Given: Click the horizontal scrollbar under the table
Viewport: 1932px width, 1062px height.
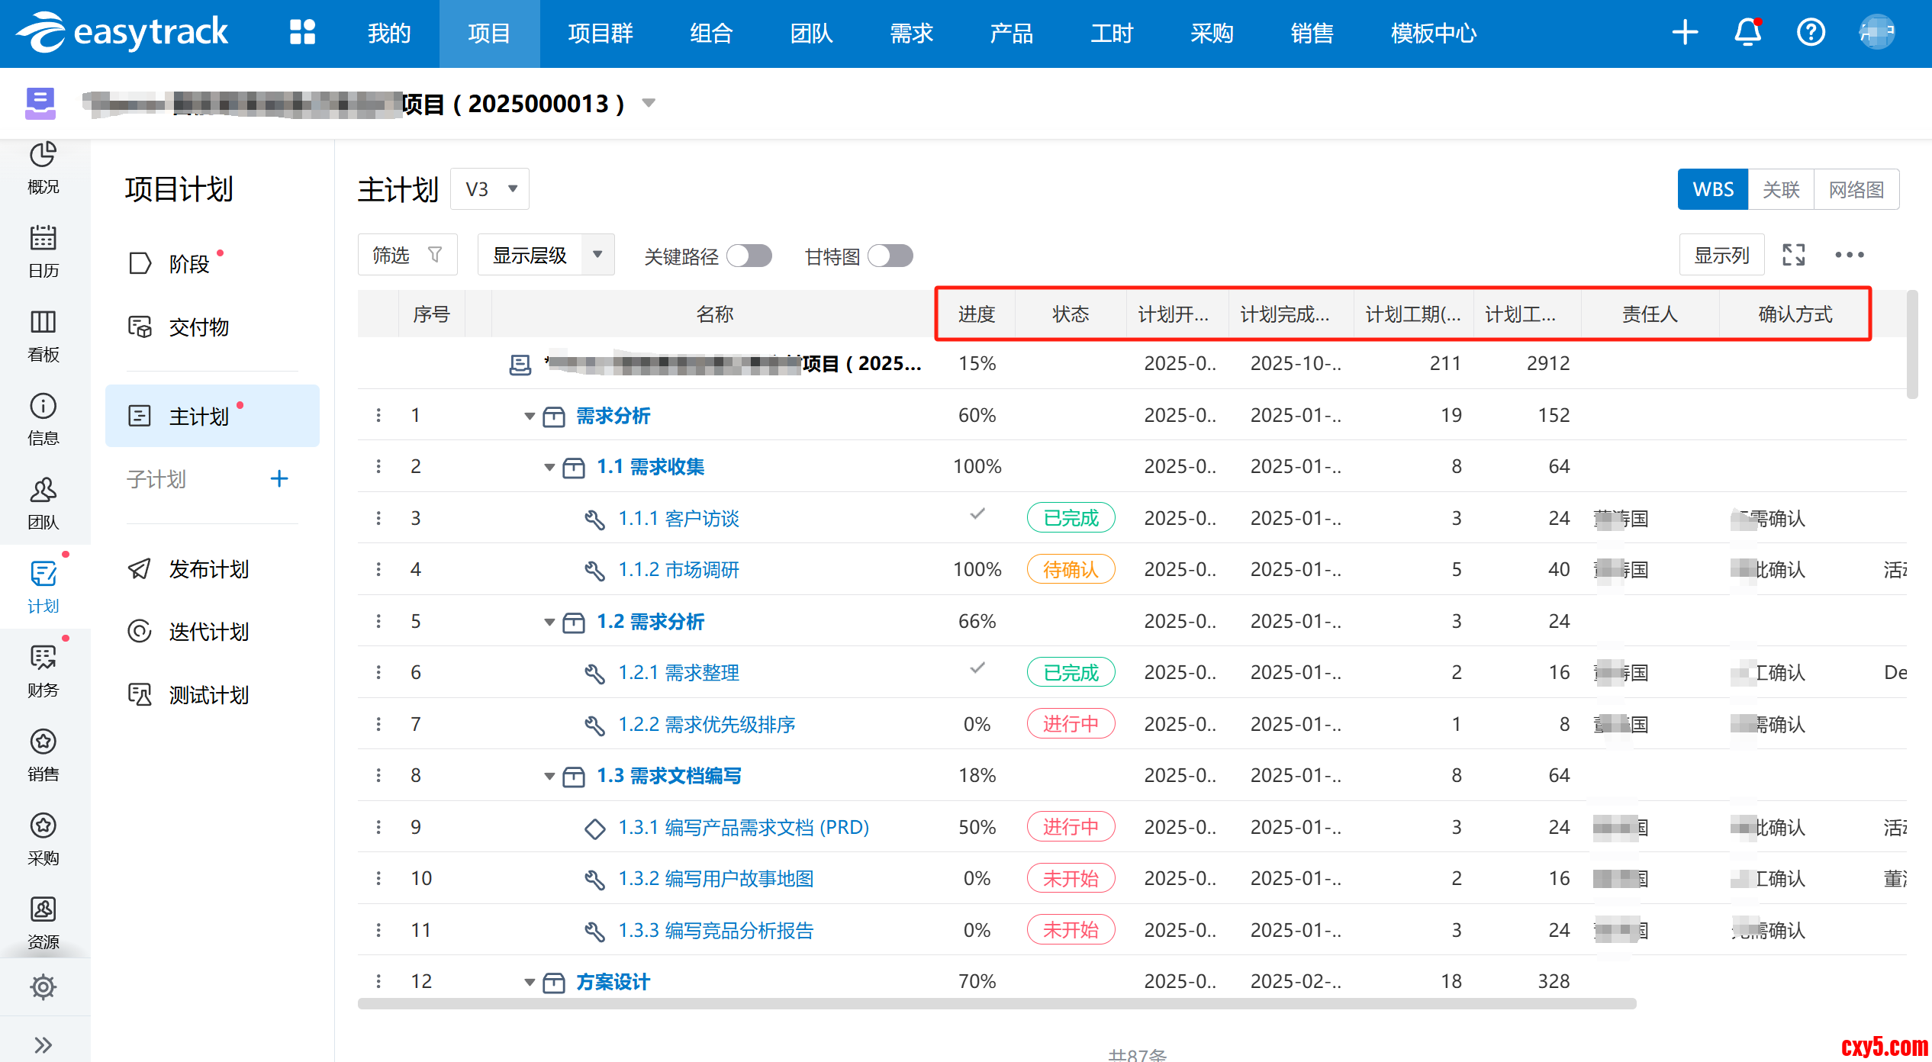Looking at the screenshot, I should [x=997, y=1004].
